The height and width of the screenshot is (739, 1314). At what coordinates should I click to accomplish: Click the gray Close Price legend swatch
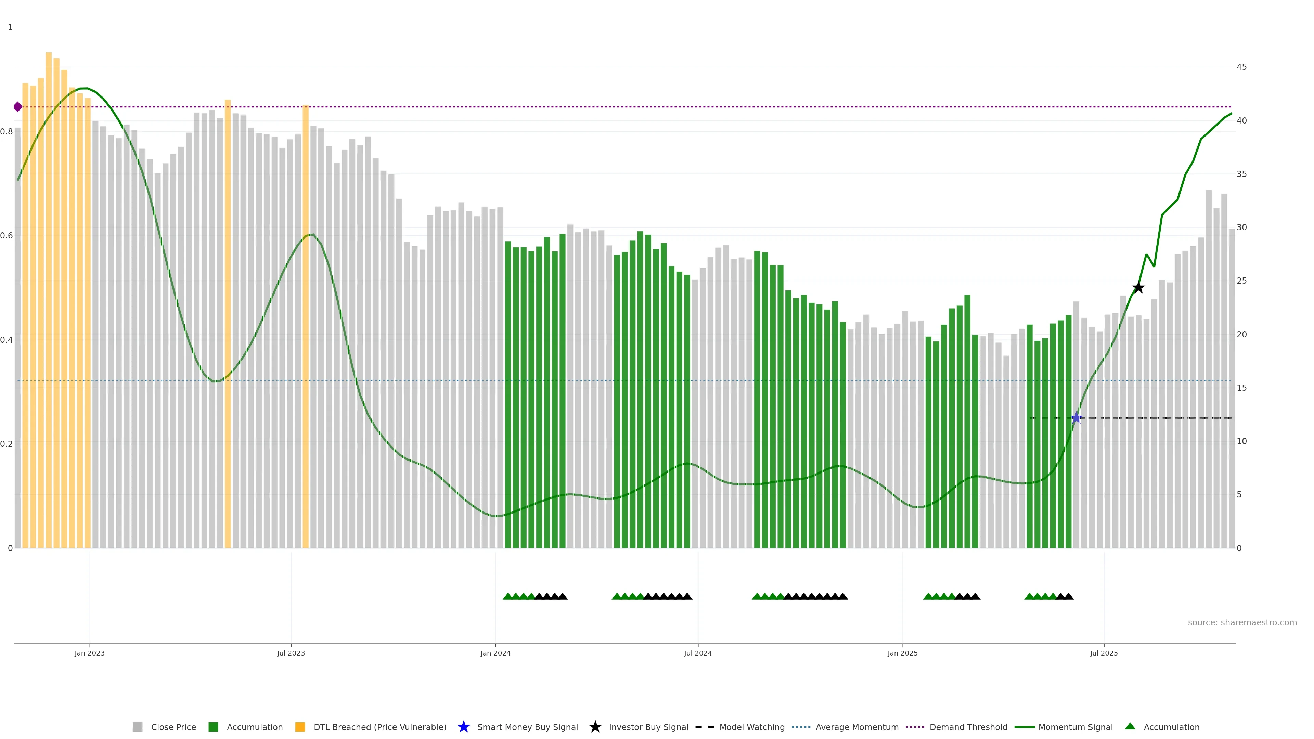(137, 727)
